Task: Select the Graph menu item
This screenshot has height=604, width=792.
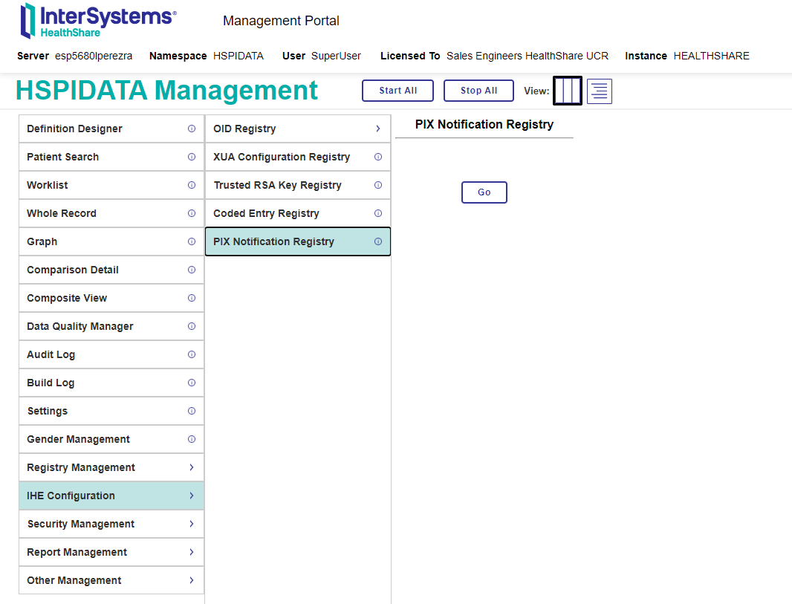Action: click(111, 242)
